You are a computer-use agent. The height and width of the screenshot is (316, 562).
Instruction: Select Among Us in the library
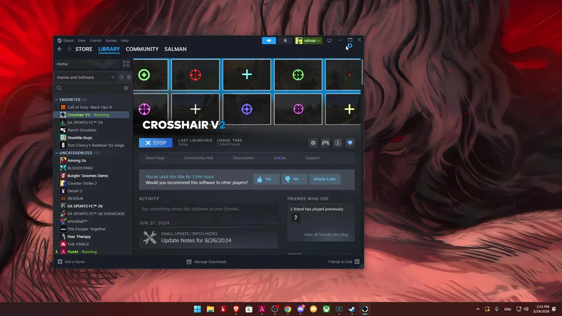click(x=91, y=160)
